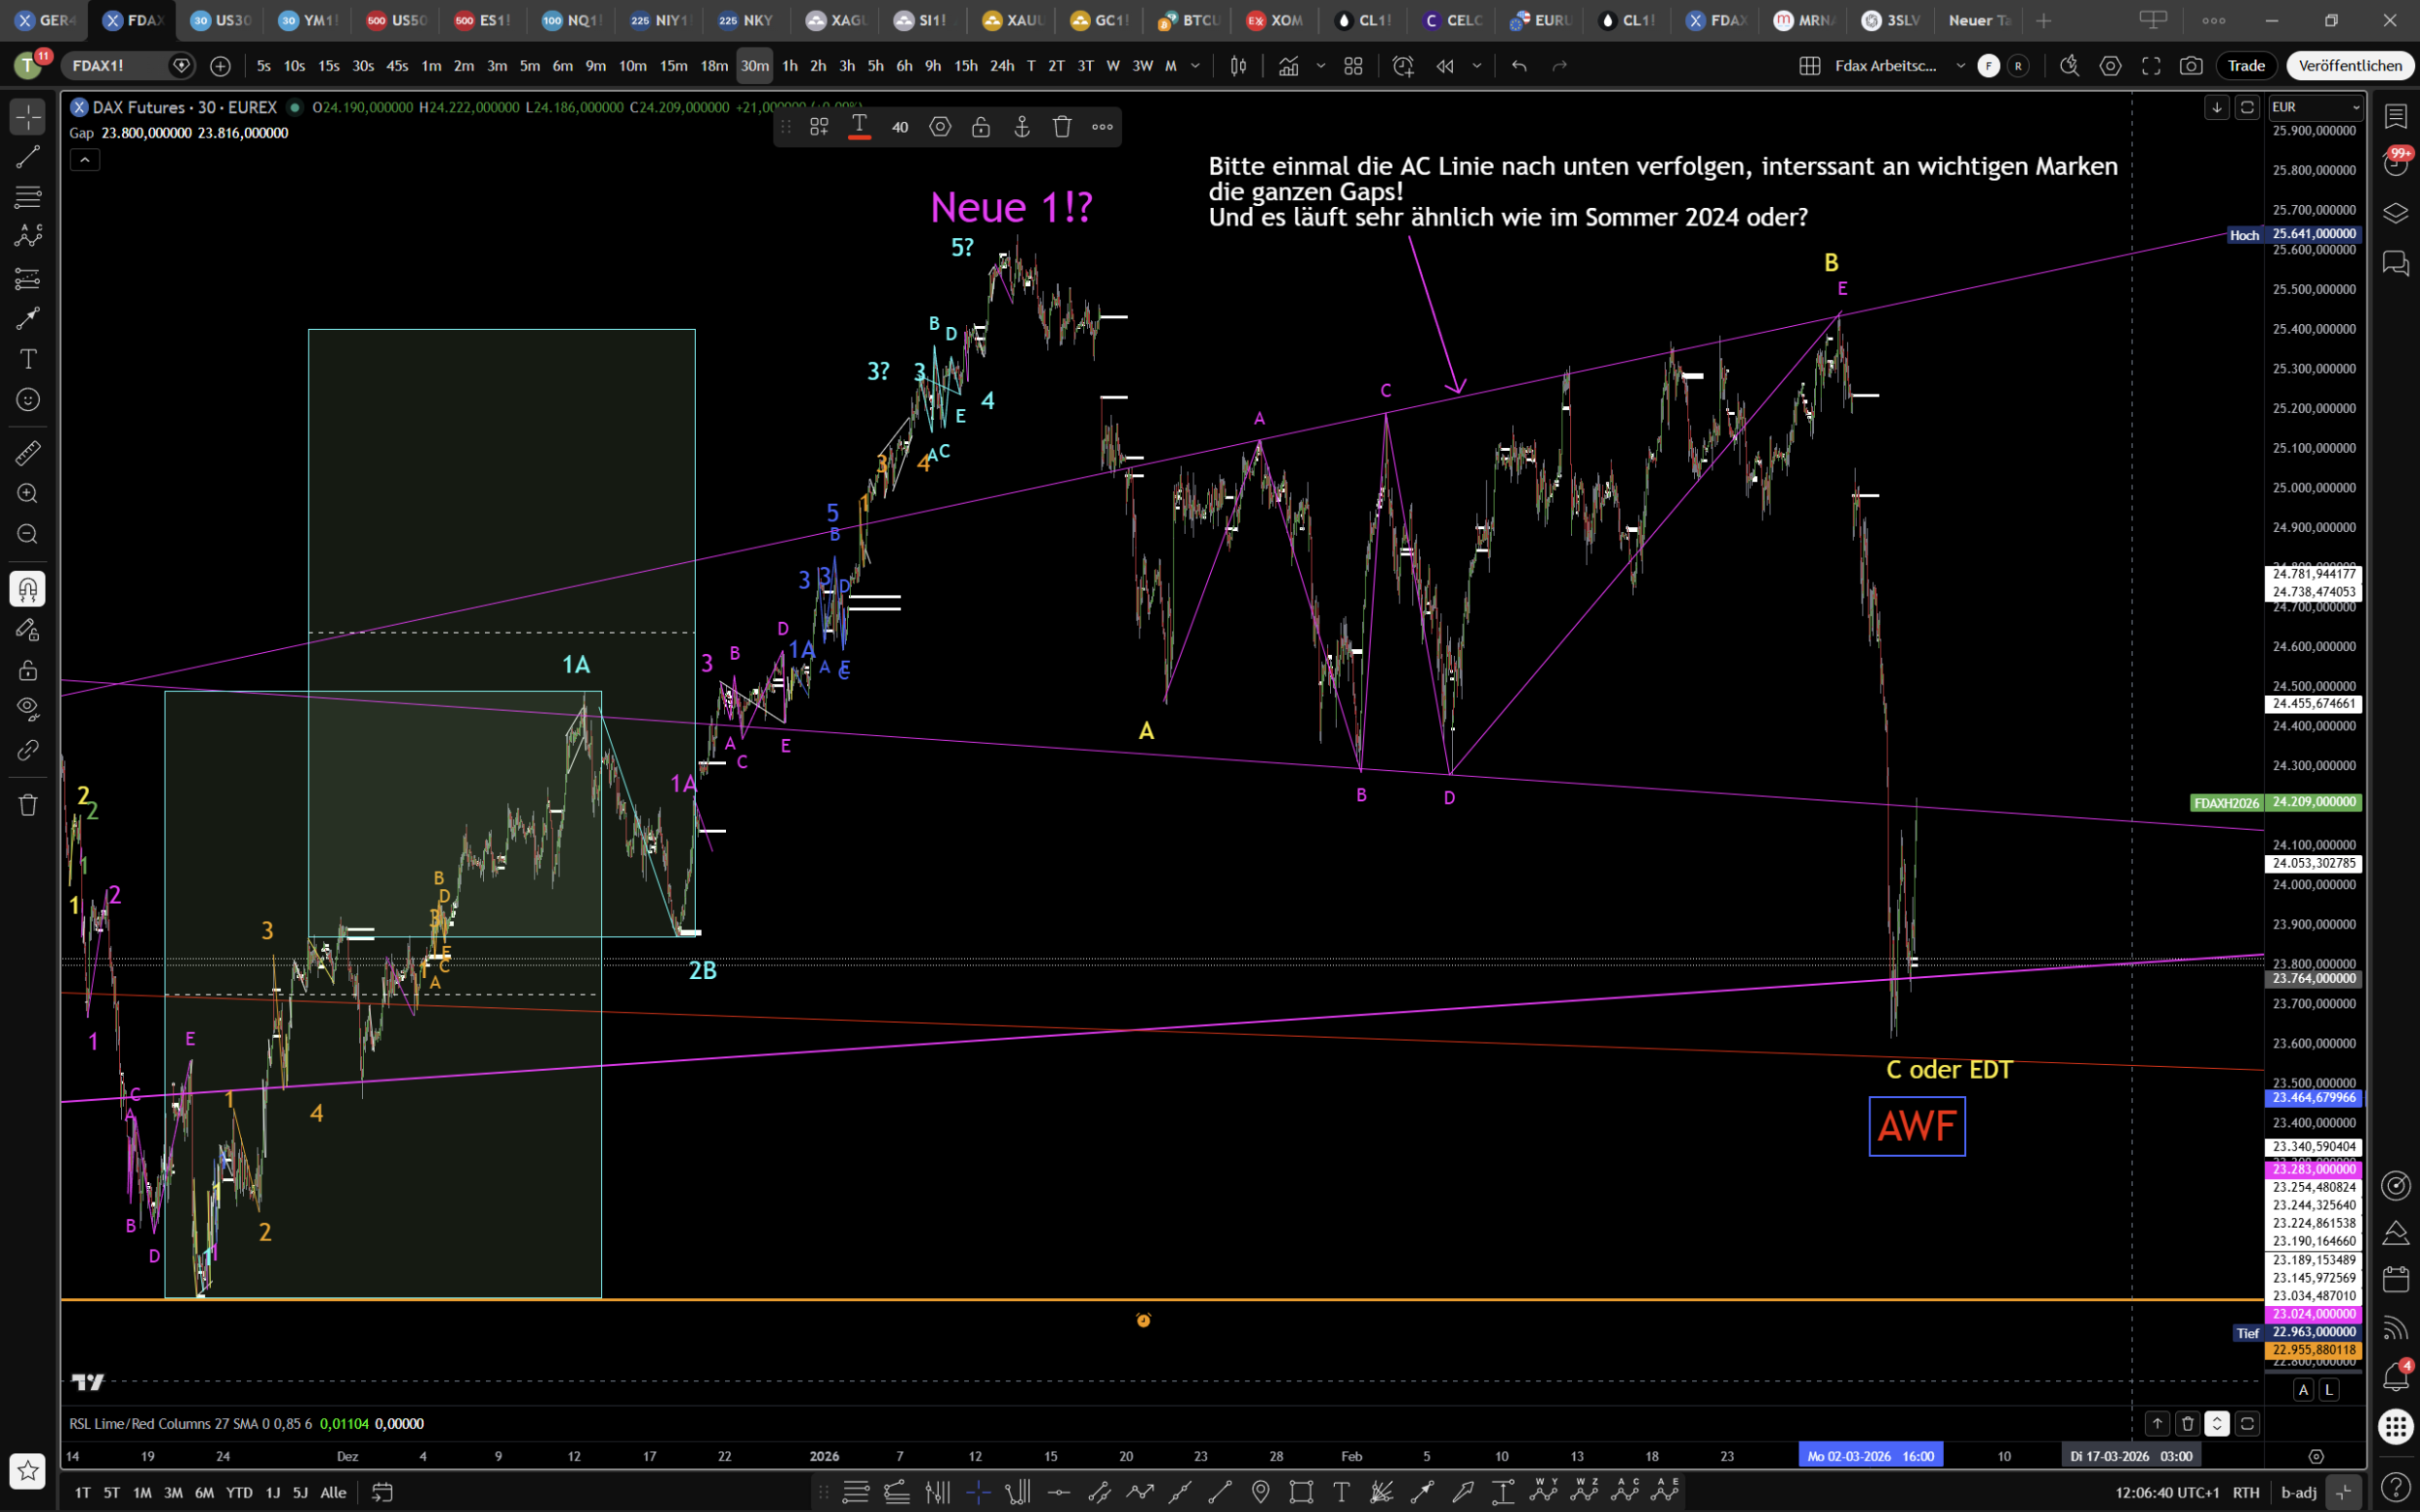Switch to the BTCU tab
This screenshot has width=2420, height=1512.
(1189, 20)
